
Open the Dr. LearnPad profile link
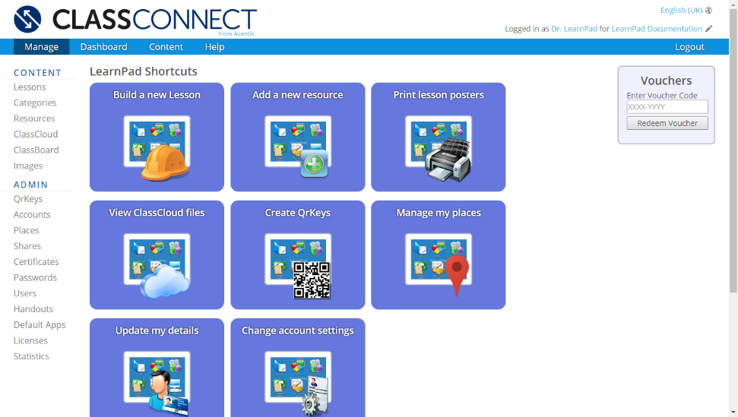tap(574, 29)
